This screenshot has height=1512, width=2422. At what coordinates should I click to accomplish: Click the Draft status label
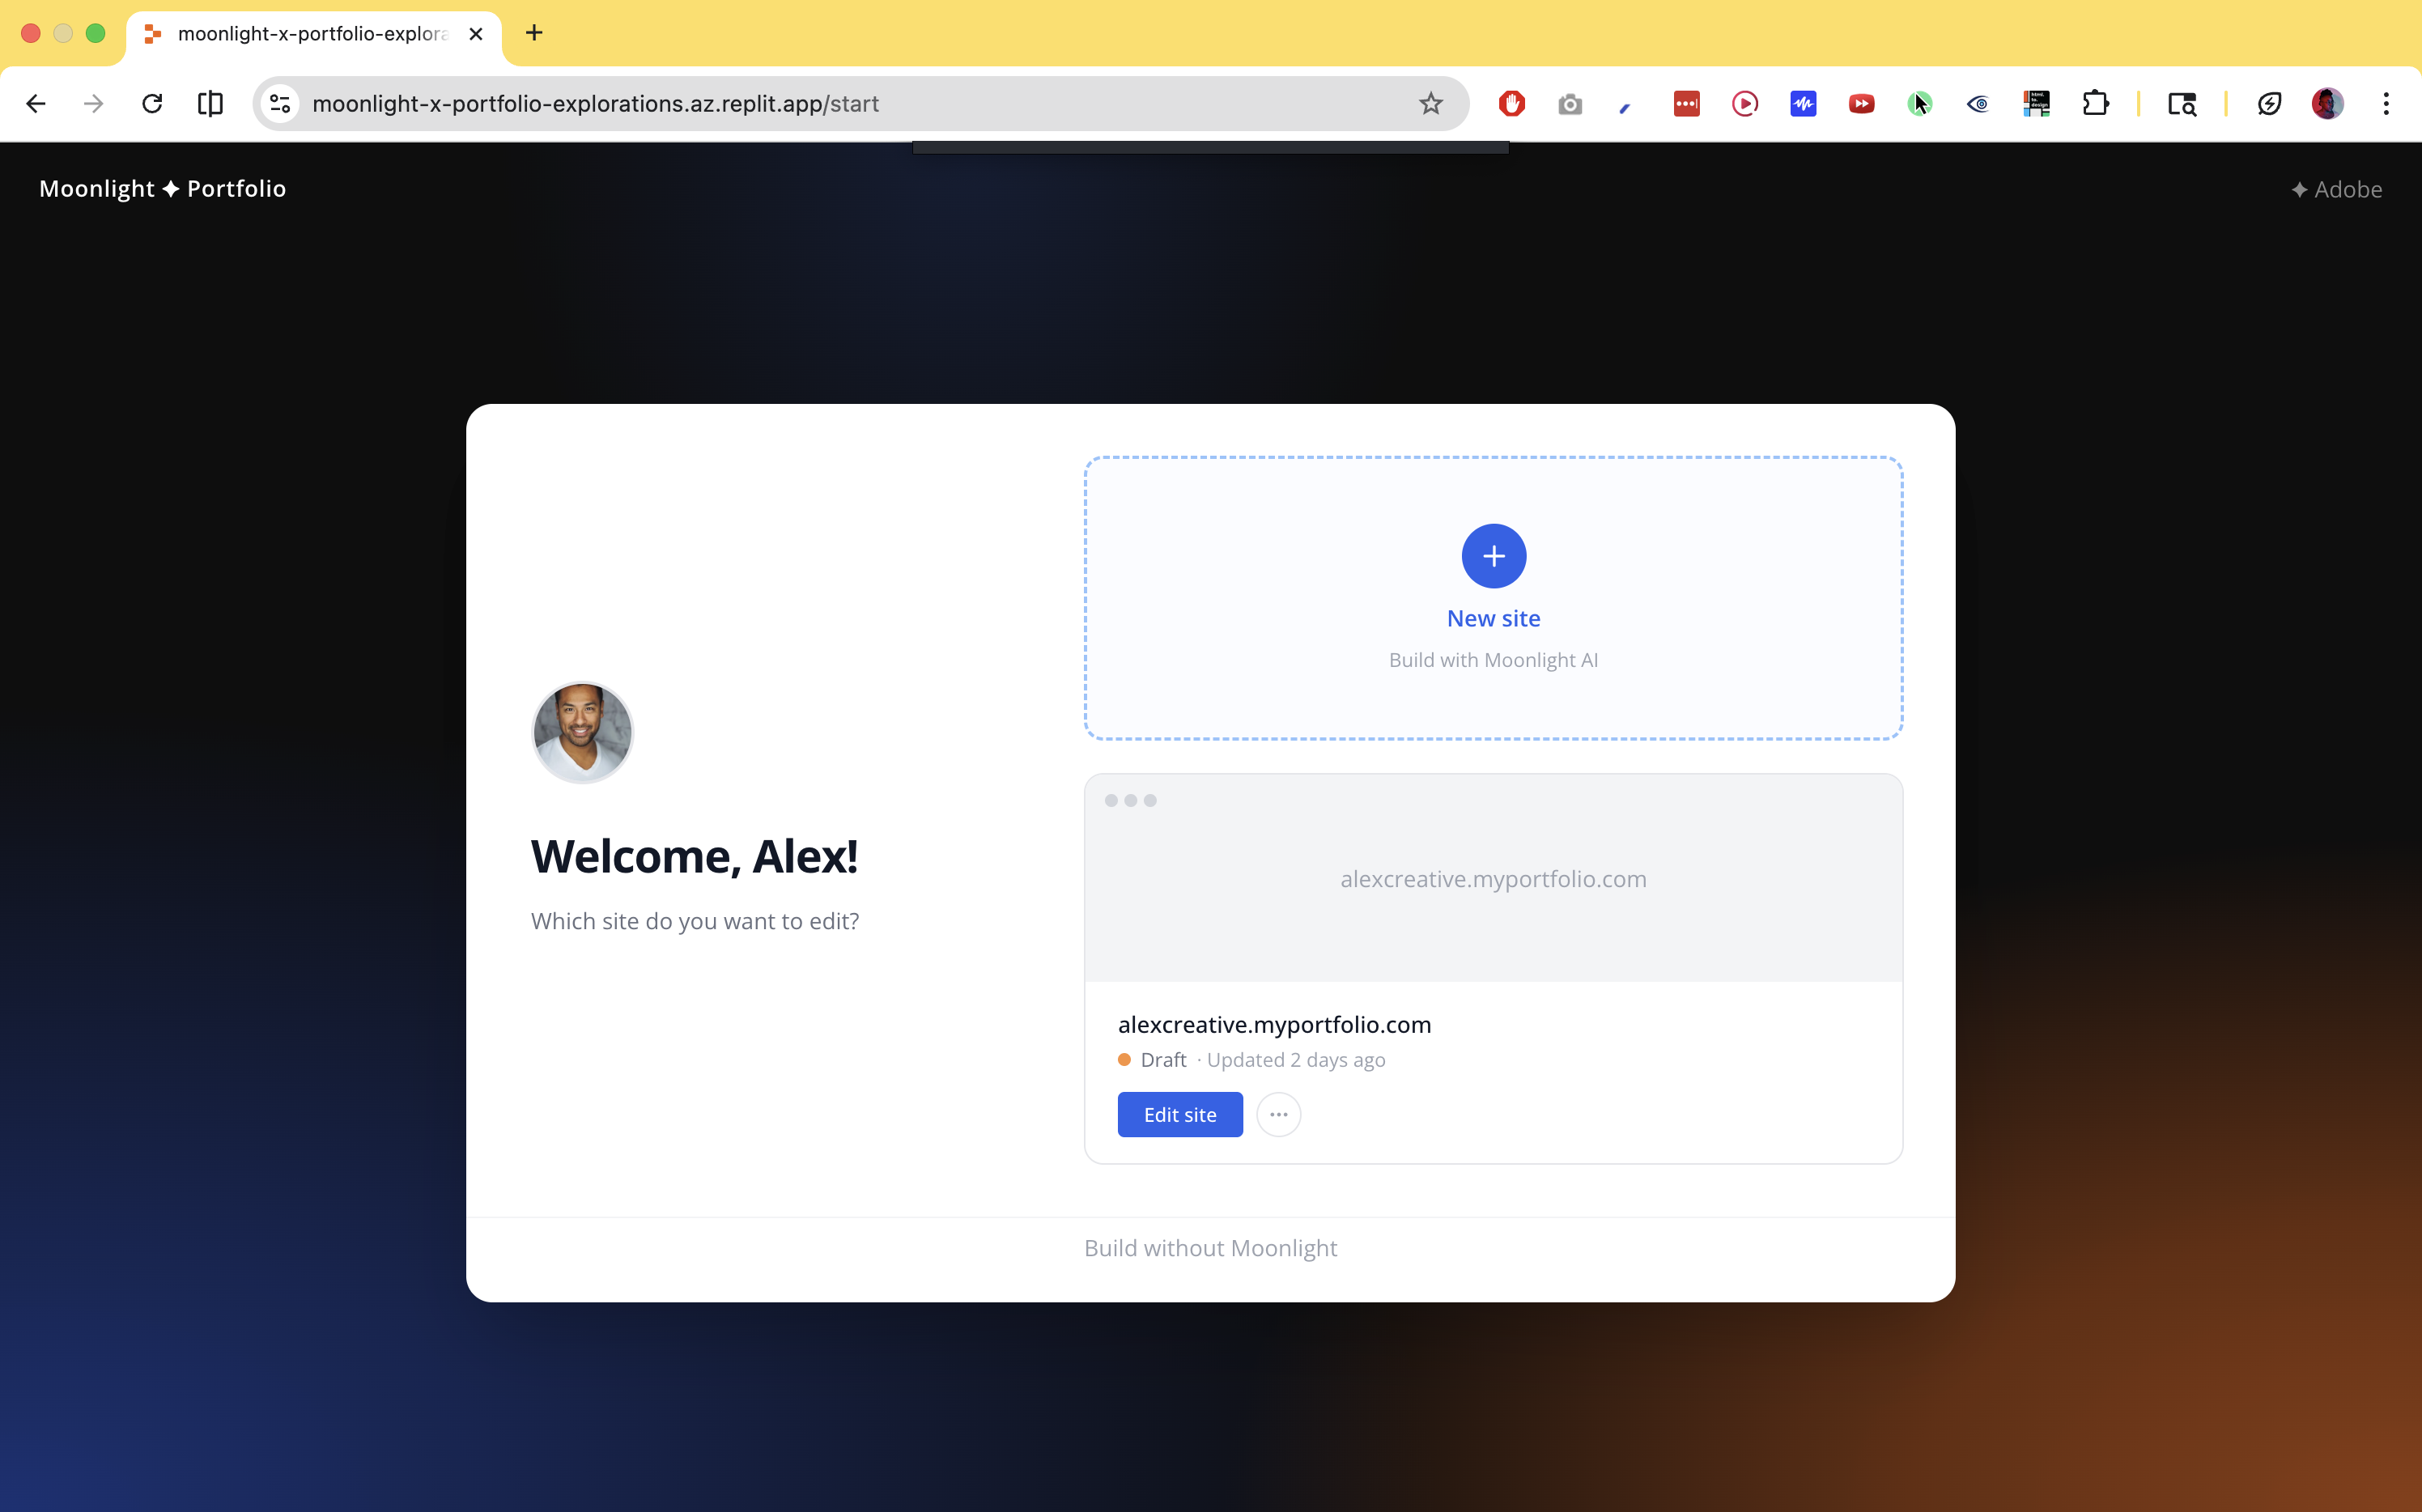coord(1163,1060)
